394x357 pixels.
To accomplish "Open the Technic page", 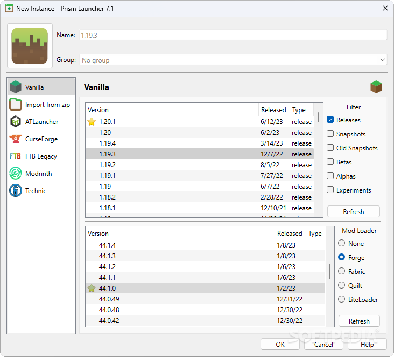I will pos(41,190).
